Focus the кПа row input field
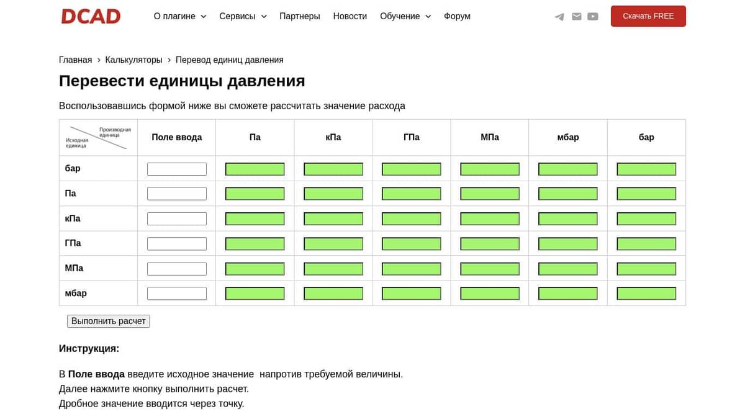Screen dimensions: 745x419 click(x=177, y=219)
